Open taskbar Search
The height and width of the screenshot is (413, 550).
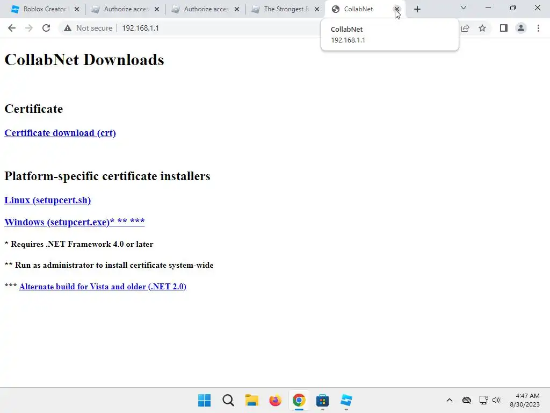[x=228, y=400]
